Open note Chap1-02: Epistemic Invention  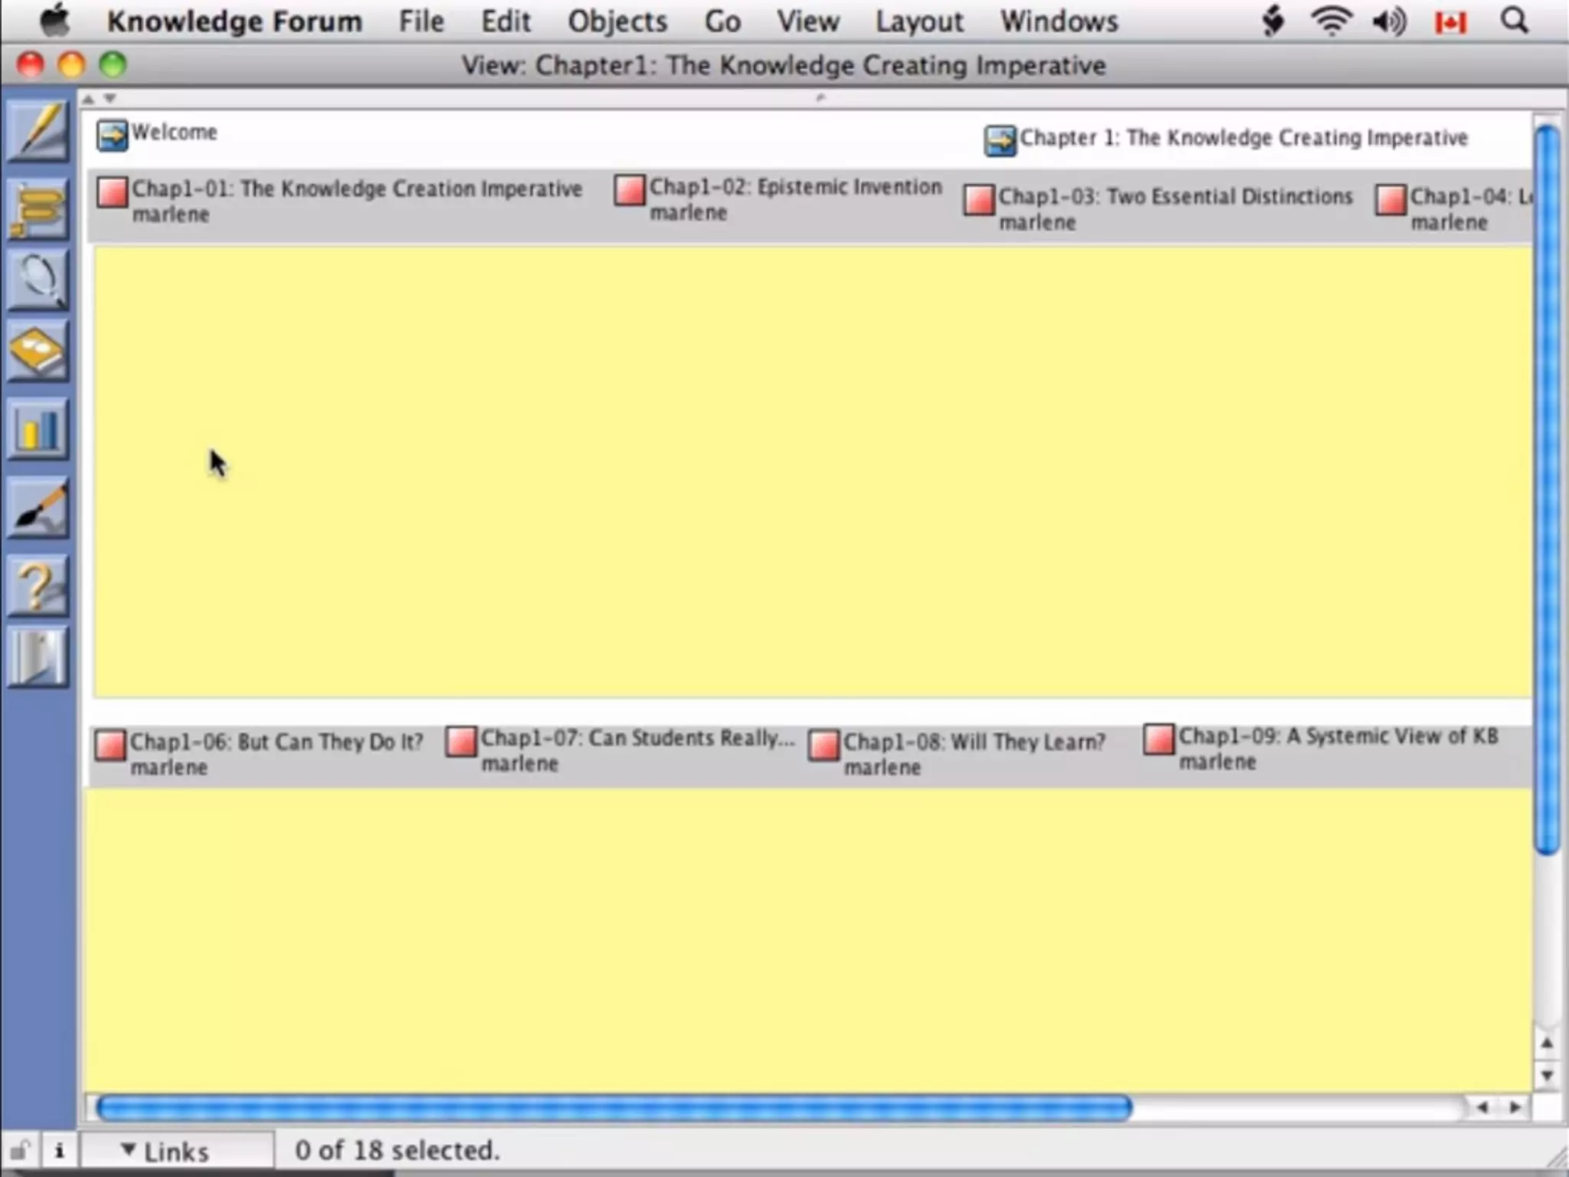630,190
